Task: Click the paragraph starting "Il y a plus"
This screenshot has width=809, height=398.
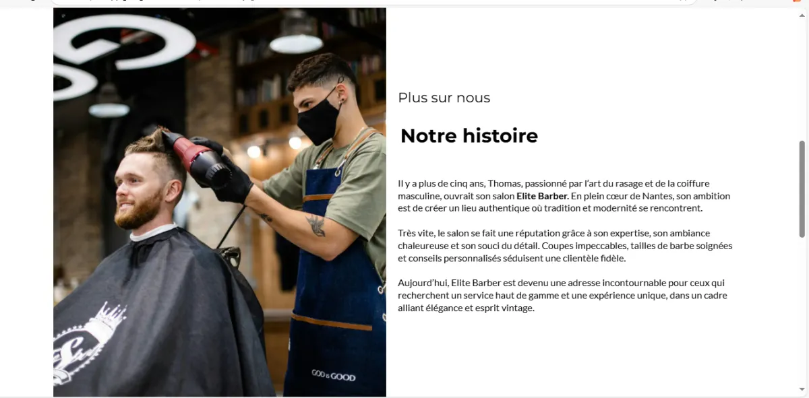Action: (564, 196)
